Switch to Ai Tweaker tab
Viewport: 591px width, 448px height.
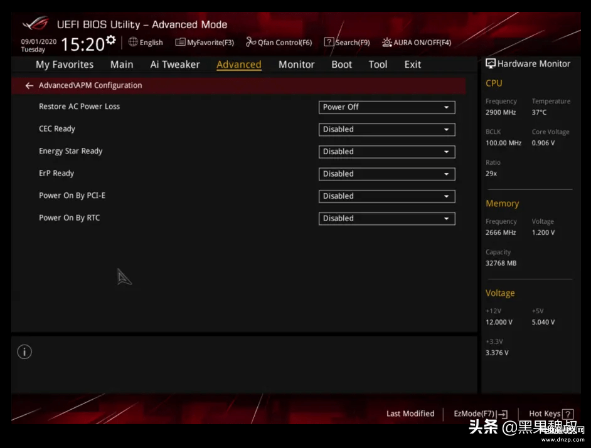pos(175,65)
